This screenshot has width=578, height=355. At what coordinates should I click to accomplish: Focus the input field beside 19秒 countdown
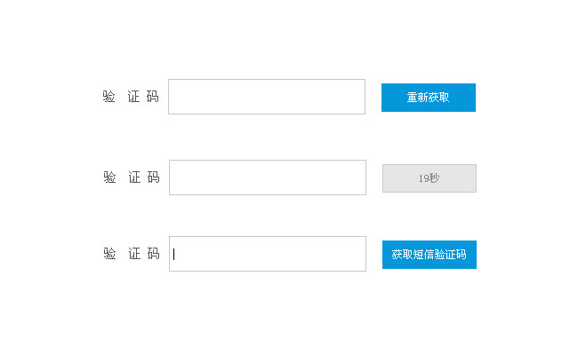(x=267, y=177)
